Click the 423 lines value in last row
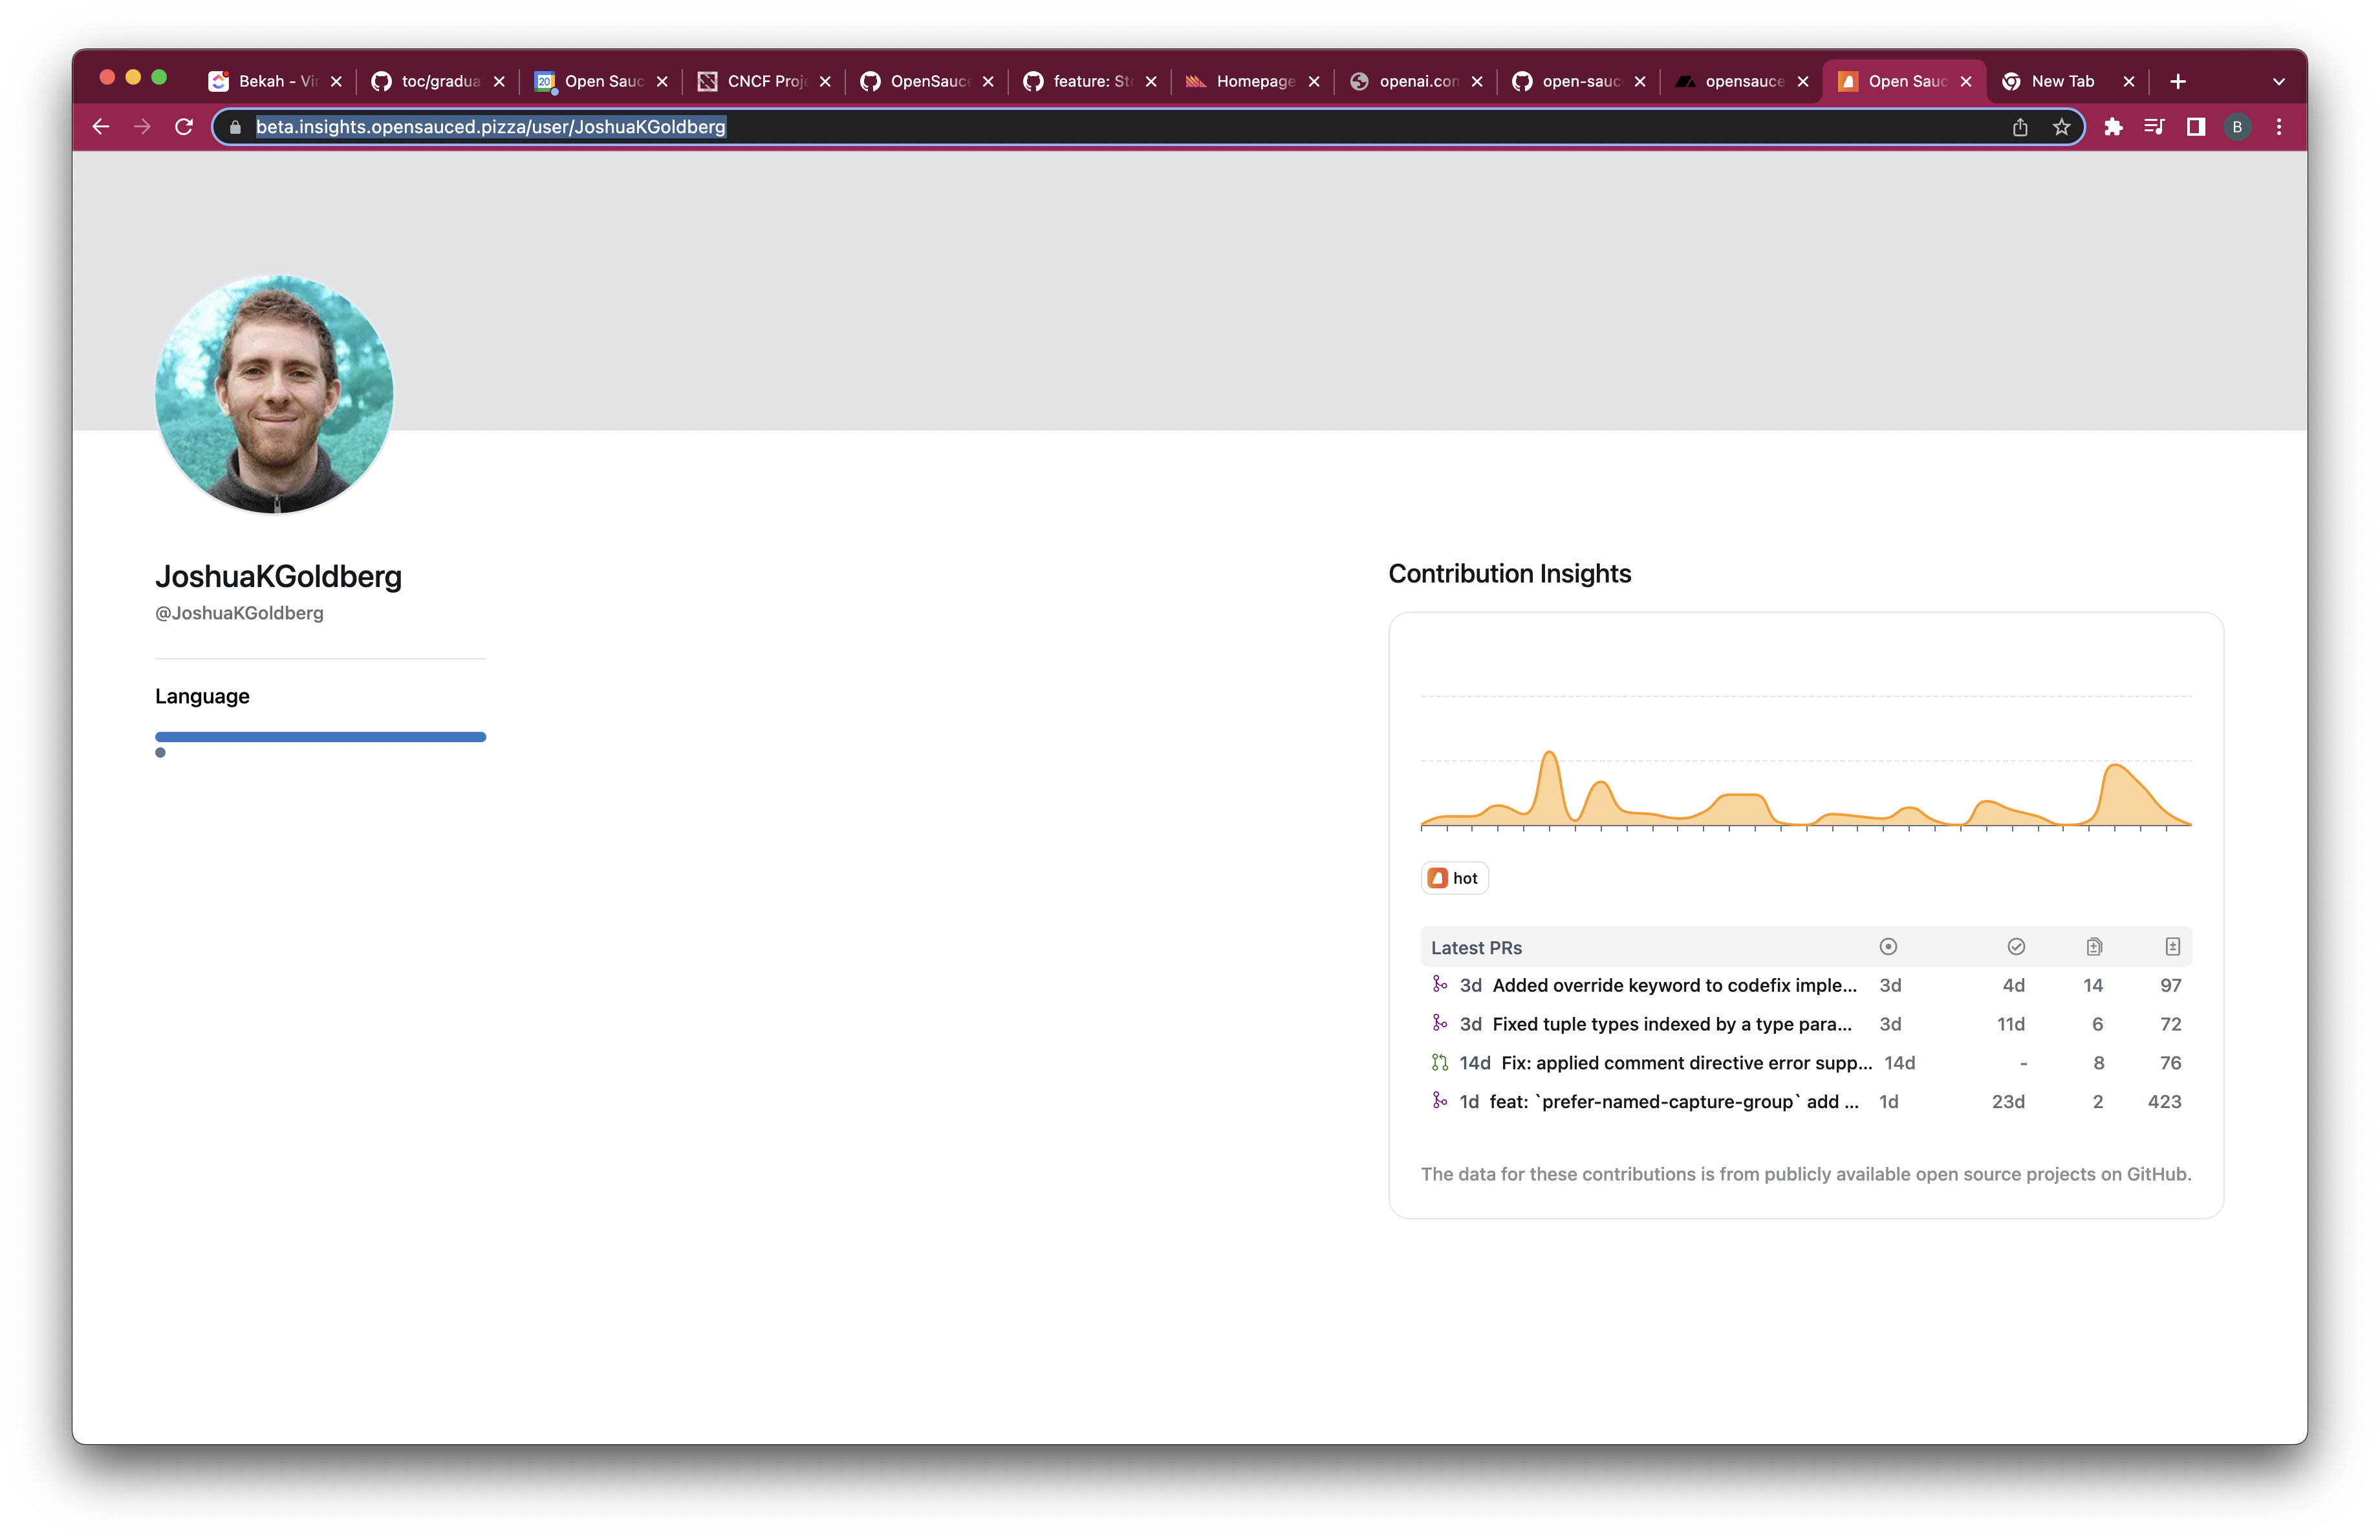2380x1540 pixels. pos(2164,1101)
